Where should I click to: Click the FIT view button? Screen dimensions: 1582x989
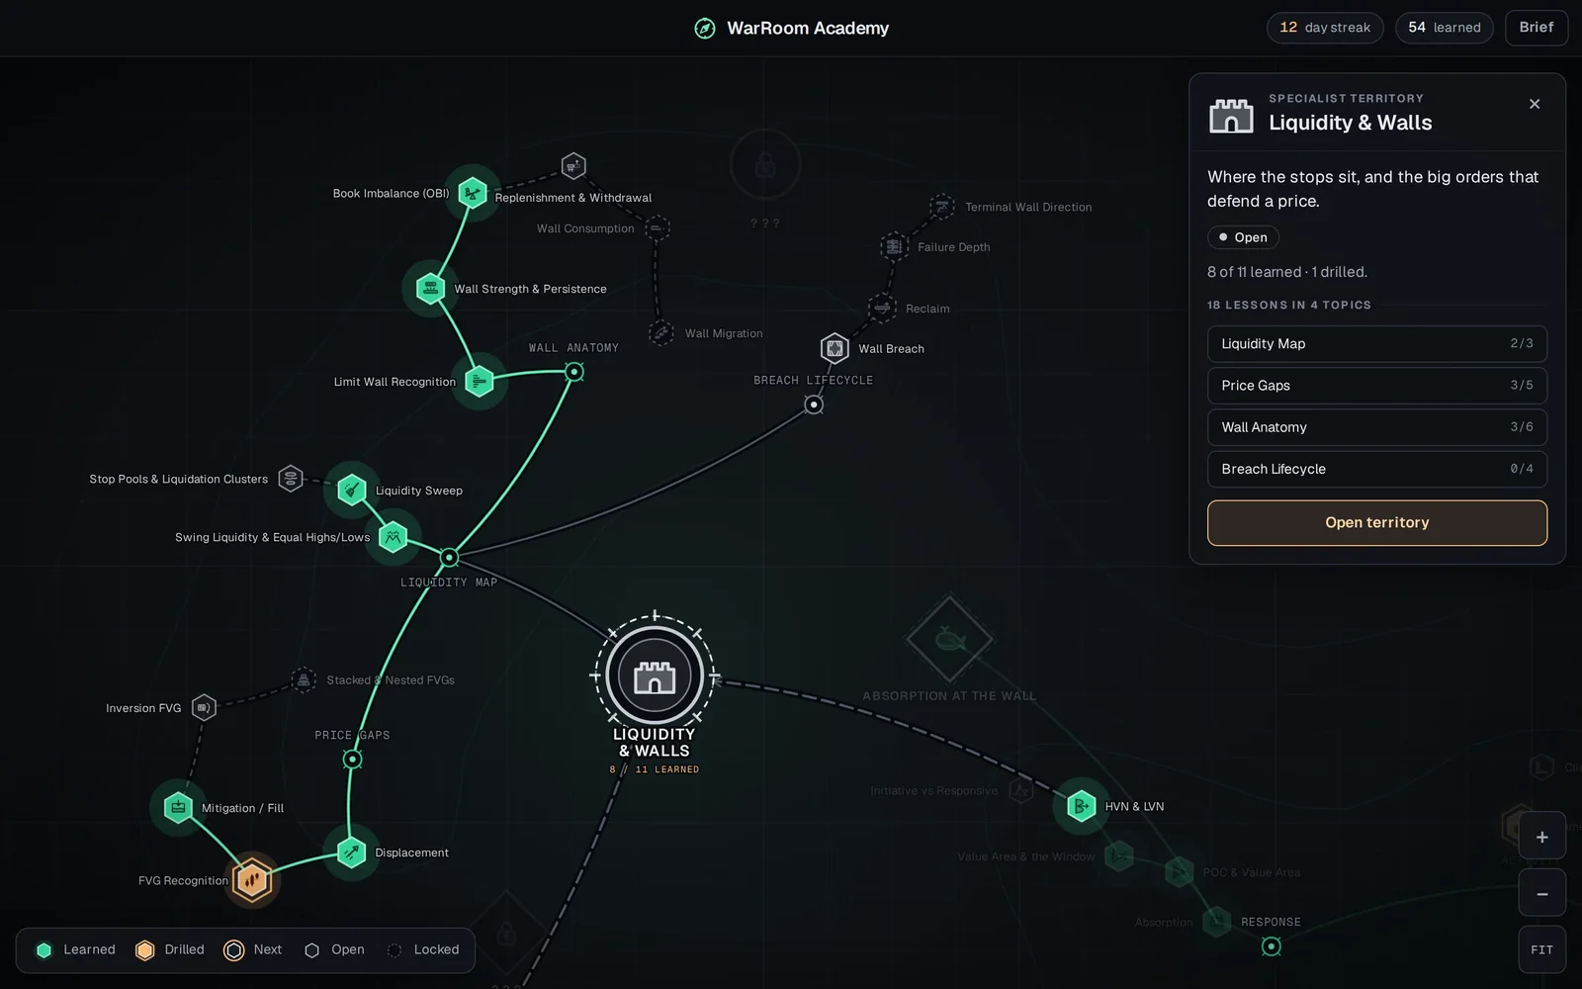[x=1542, y=949]
